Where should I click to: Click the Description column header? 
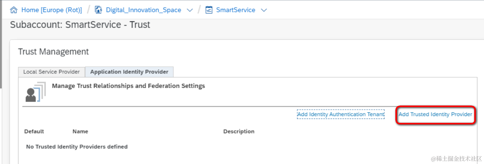tap(239, 131)
